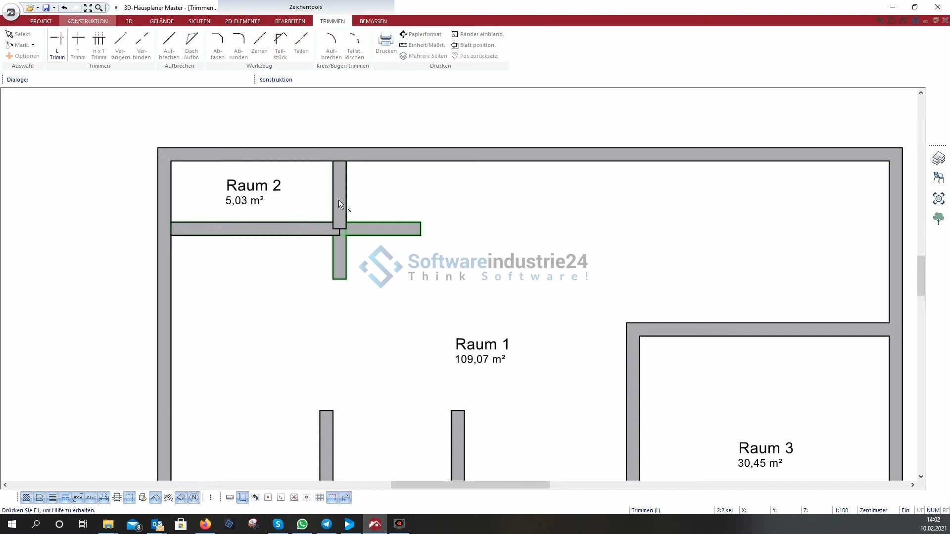Viewport: 950px width, 534px height.
Task: Activate the n x T Trimm tool
Action: pyautogui.click(x=98, y=45)
